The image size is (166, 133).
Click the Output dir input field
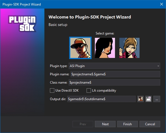[101, 99]
